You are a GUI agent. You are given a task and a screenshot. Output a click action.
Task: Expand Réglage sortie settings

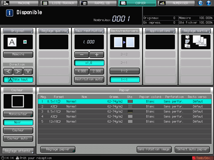point(196,31)
